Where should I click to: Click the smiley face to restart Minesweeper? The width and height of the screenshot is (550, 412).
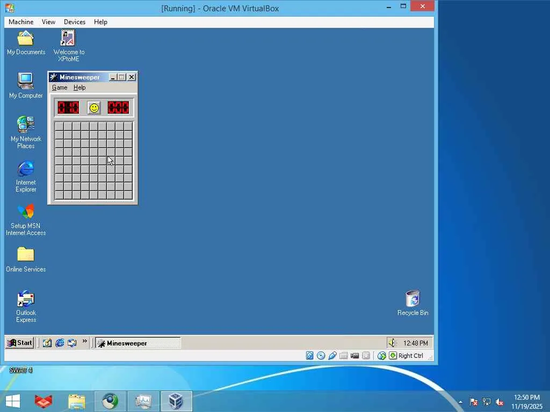(94, 108)
